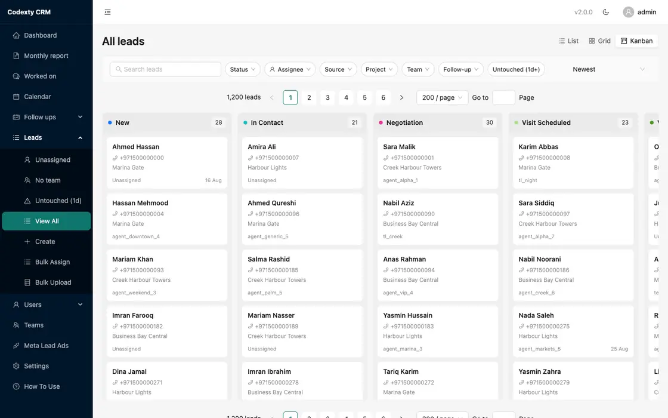The height and width of the screenshot is (418, 668).
Task: Click the phone link icon for Imran Farooq
Action: pyautogui.click(x=115, y=326)
